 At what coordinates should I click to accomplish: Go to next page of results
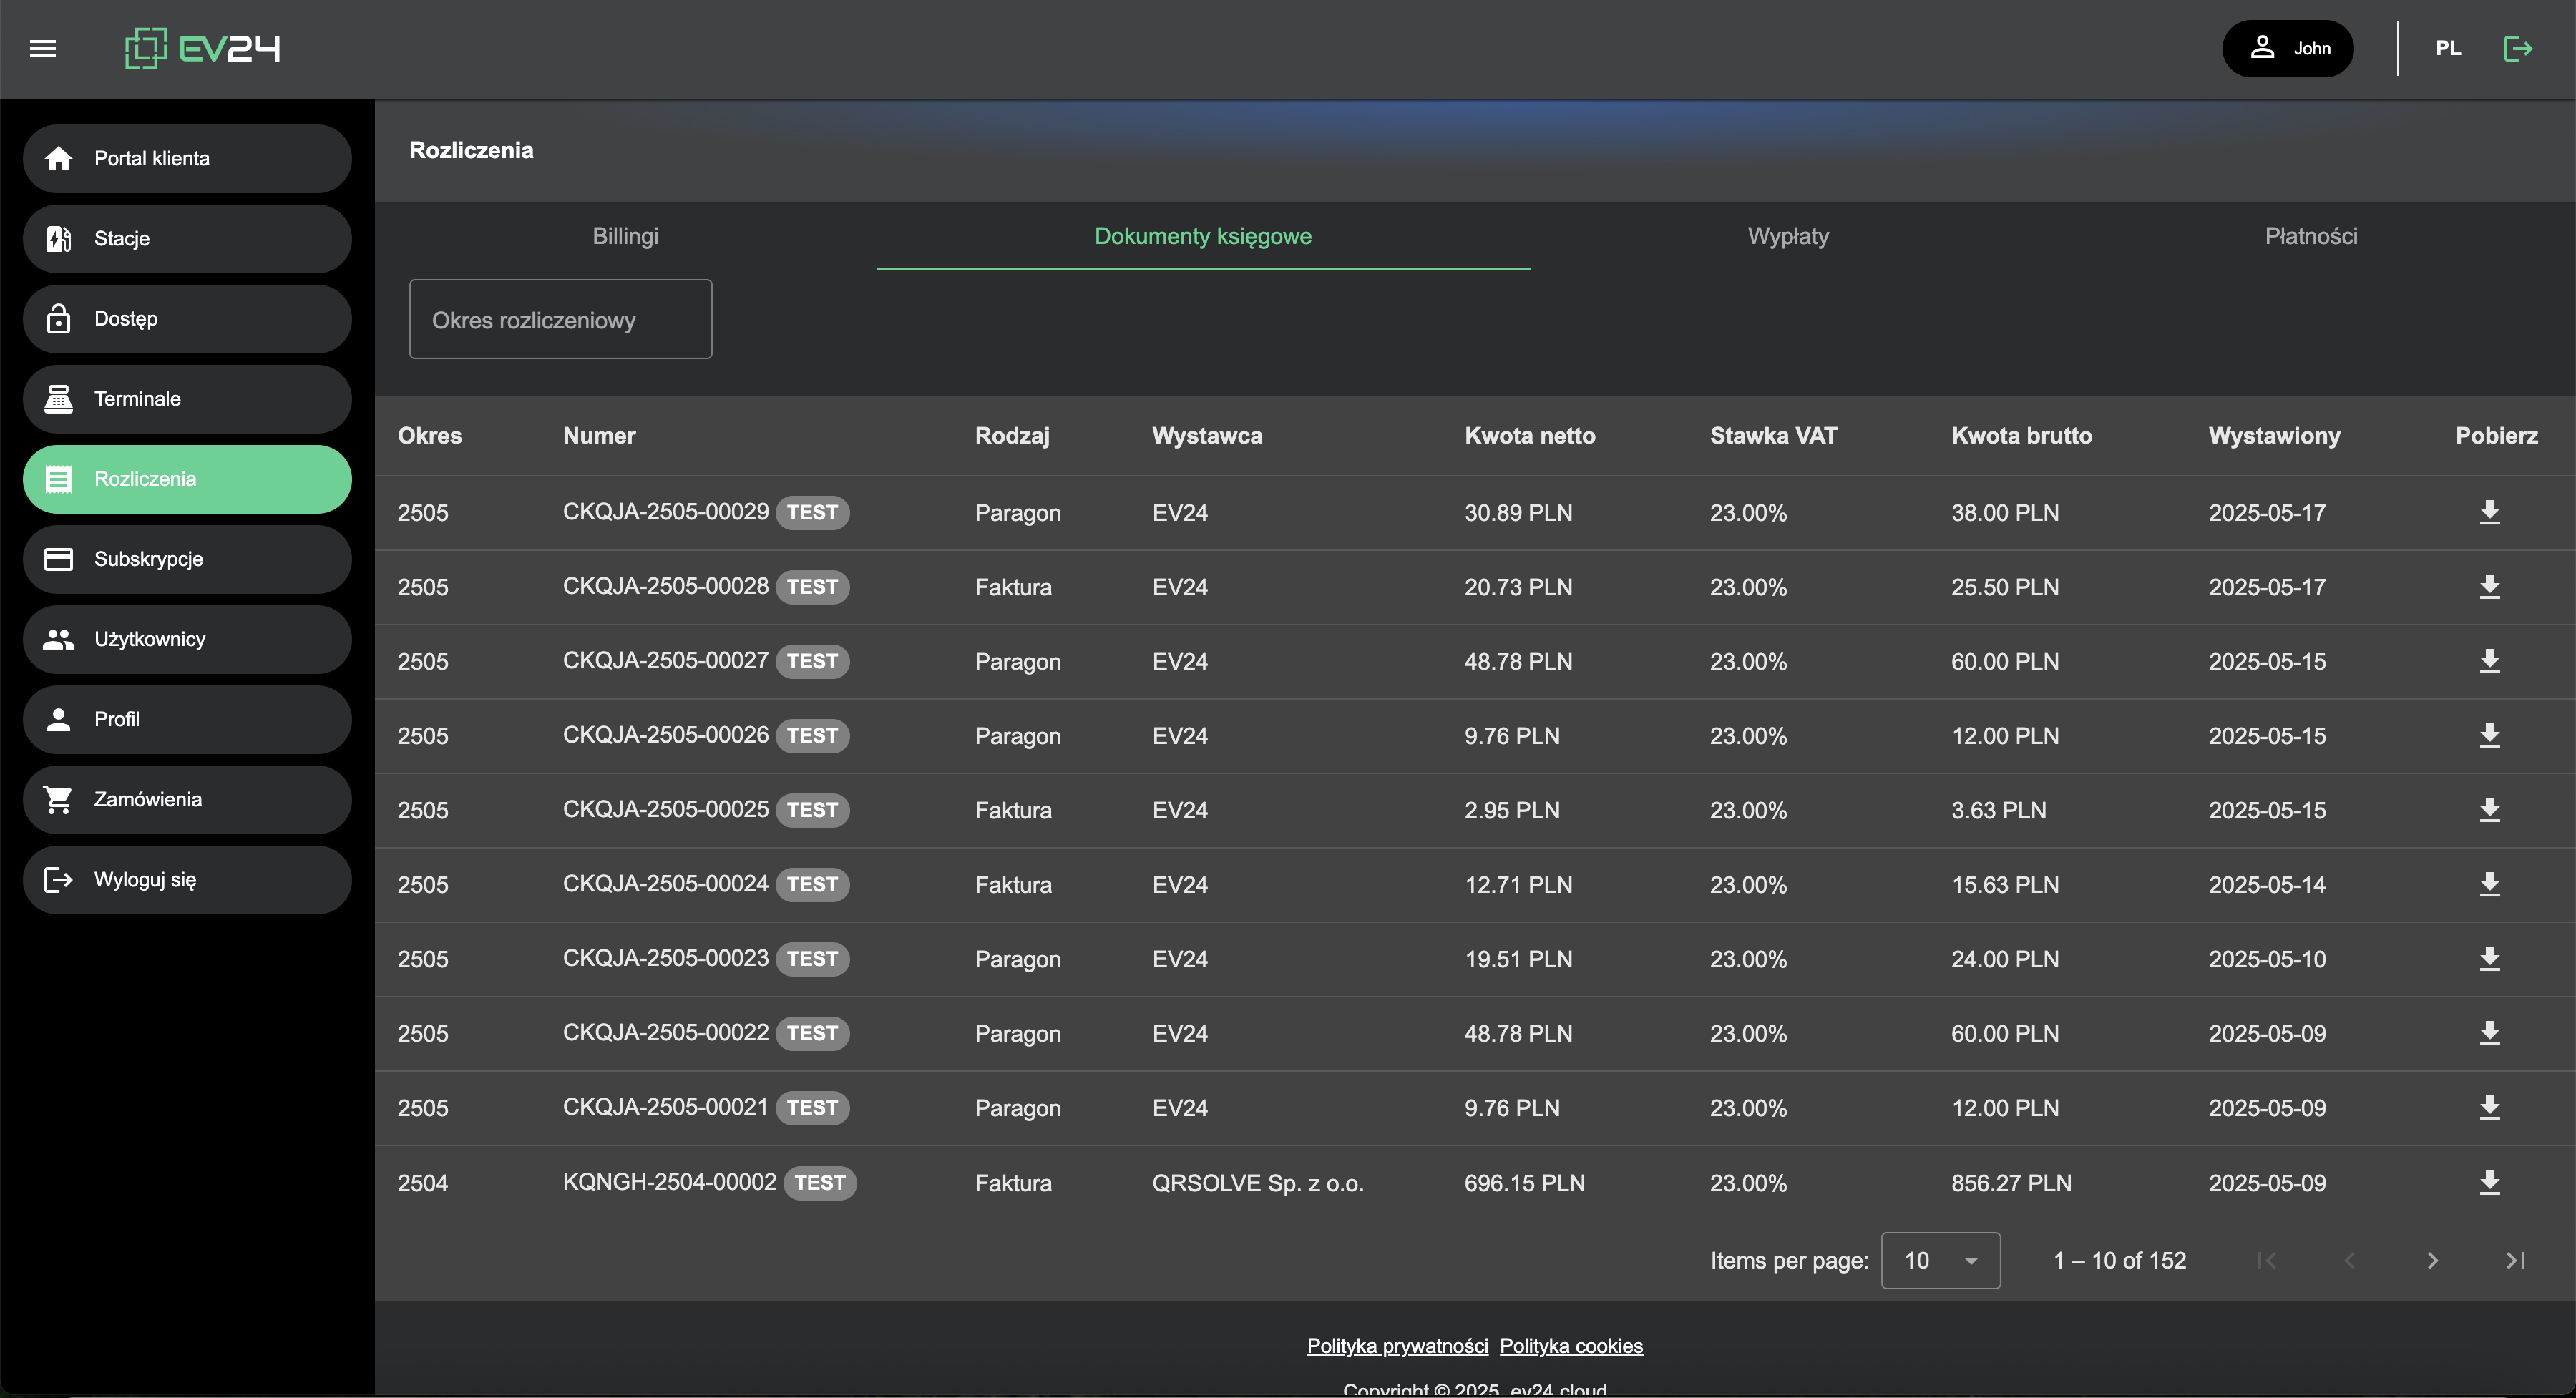[2432, 1260]
